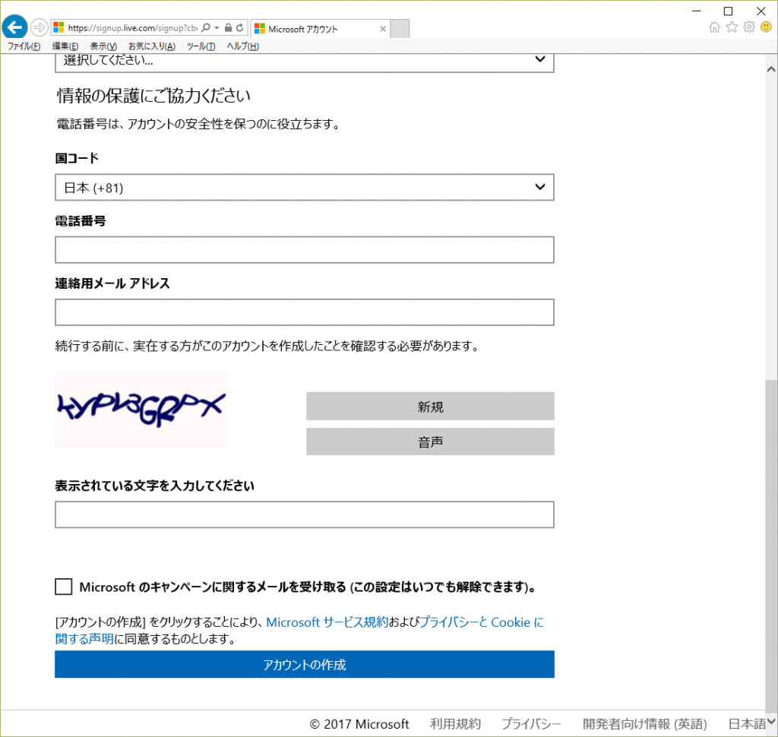Viewport: 778px width, 737px height.
Task: Open the ファイル(F) menu
Action: 24,46
